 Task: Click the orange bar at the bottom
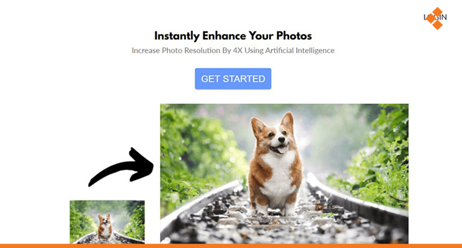tap(231, 246)
